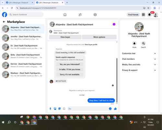162x130 pixels.
Task: Choose a sticker icon in composer
Action: click(x=60, y=109)
